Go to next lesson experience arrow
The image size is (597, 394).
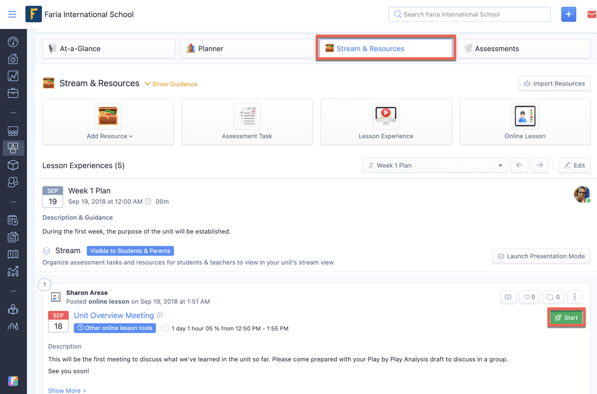pyautogui.click(x=540, y=165)
